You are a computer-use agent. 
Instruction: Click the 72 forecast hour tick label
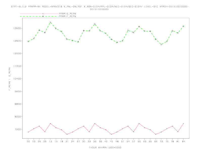point(161,141)
